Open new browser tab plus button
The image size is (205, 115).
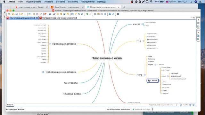tap(124, 7)
